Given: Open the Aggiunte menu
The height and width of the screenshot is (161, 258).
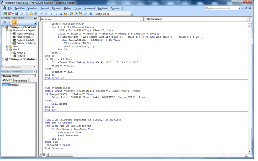Looking at the screenshot, I should (103, 8).
